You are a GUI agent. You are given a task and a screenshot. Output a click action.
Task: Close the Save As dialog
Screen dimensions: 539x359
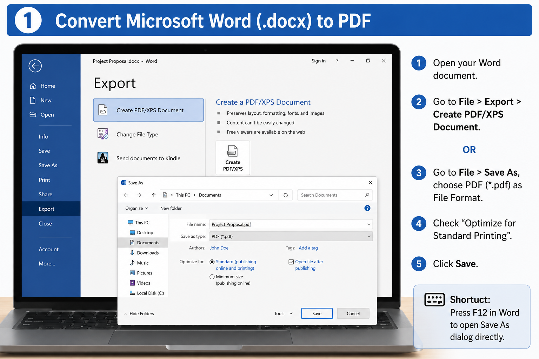click(370, 183)
